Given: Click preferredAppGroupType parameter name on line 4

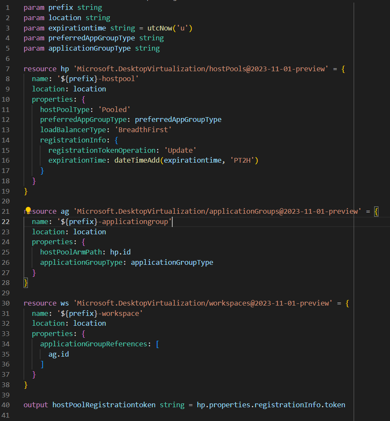Looking at the screenshot, I should click(91, 38).
